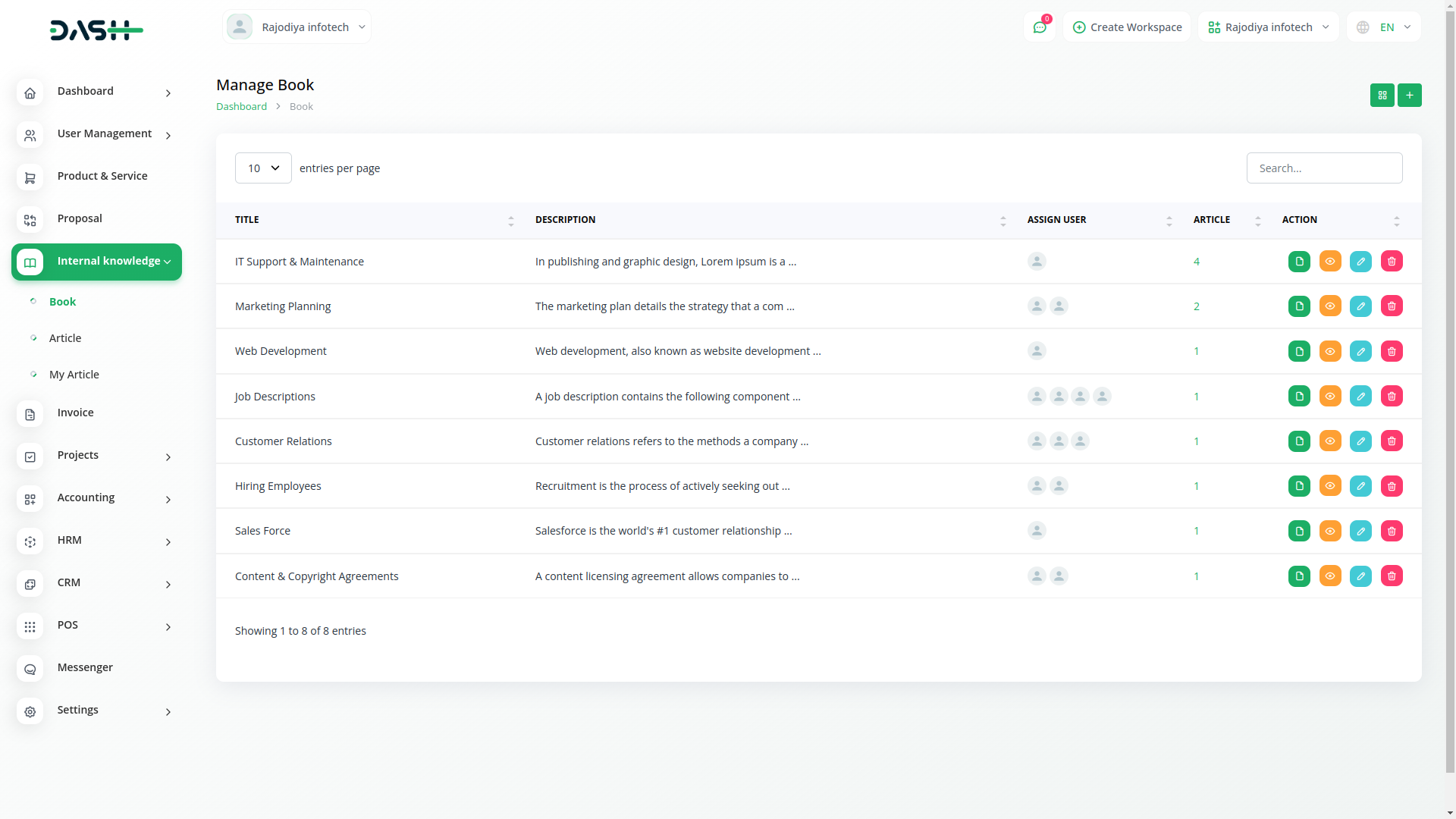The height and width of the screenshot is (819, 1456).
Task: Click the Create Workspace button
Action: pyautogui.click(x=1127, y=27)
